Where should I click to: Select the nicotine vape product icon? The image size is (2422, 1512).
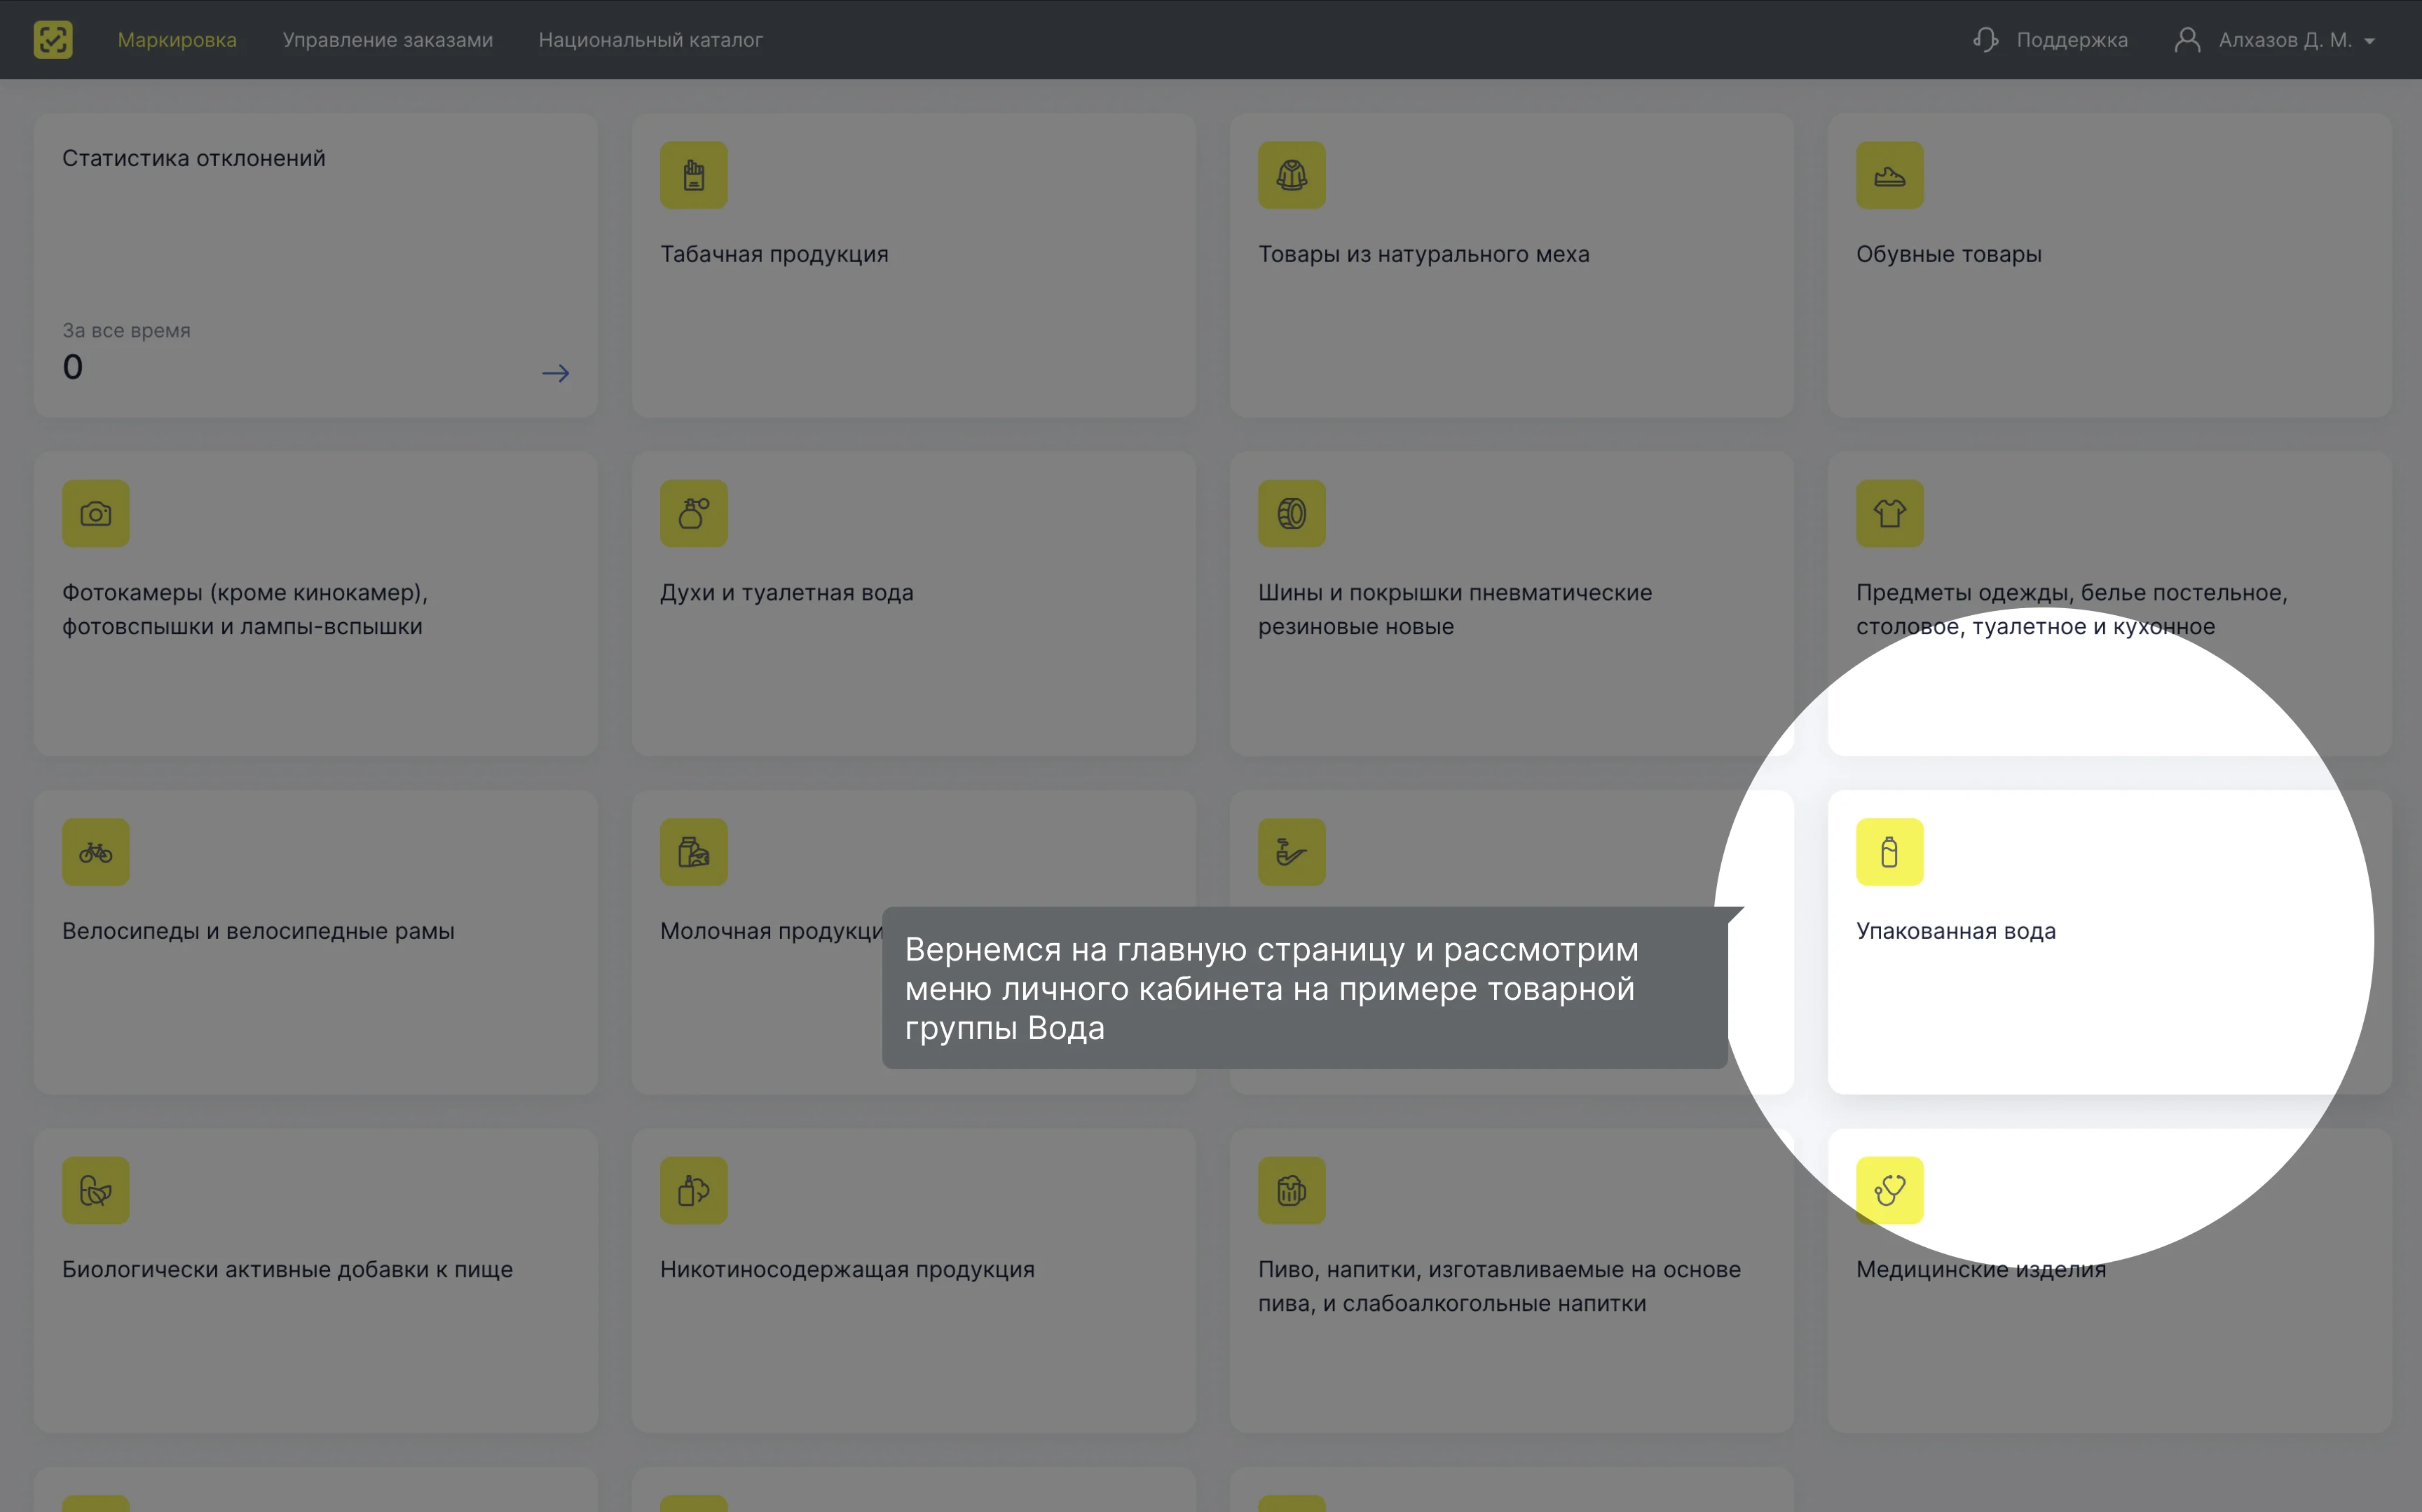(x=694, y=1190)
